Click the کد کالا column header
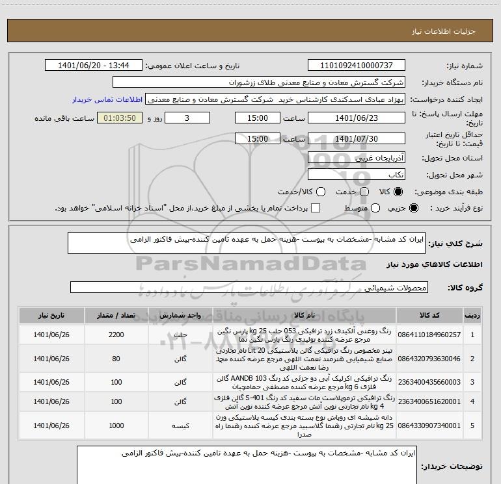 pos(429,315)
